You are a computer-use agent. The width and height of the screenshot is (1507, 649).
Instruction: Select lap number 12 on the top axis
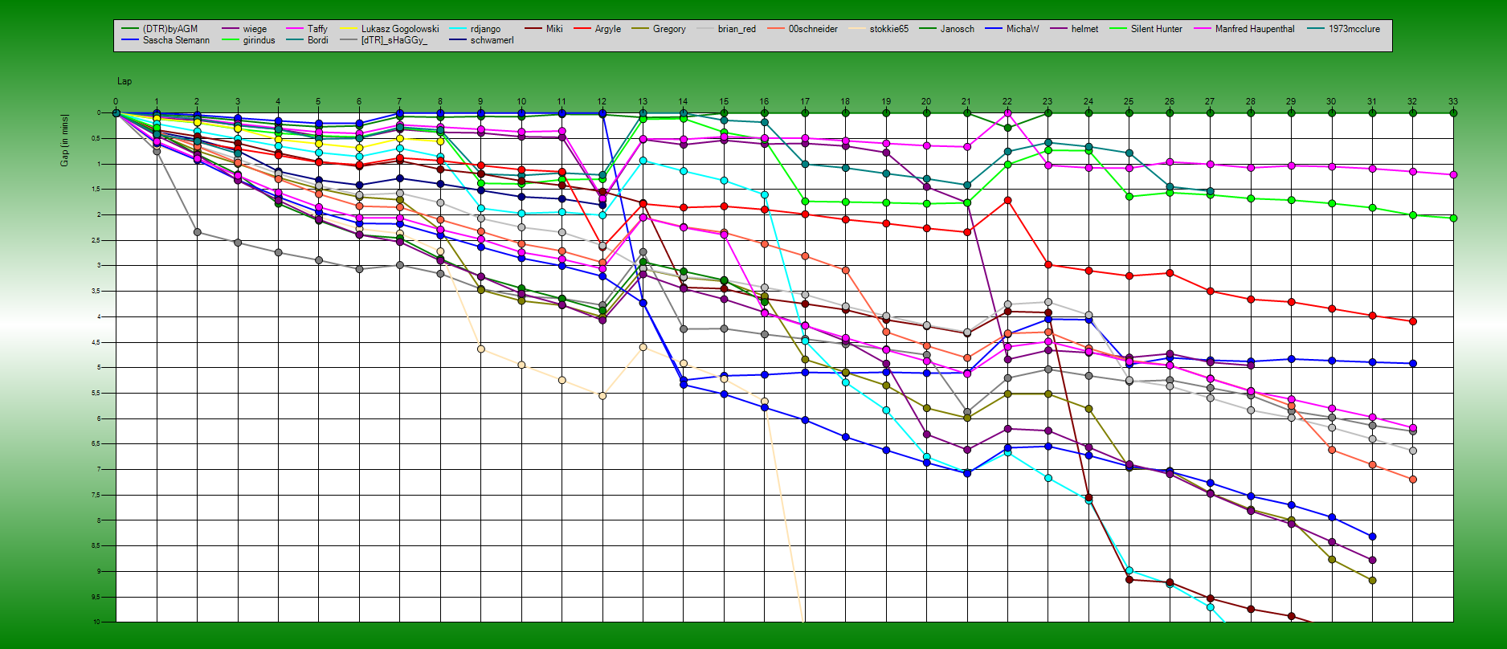click(602, 102)
